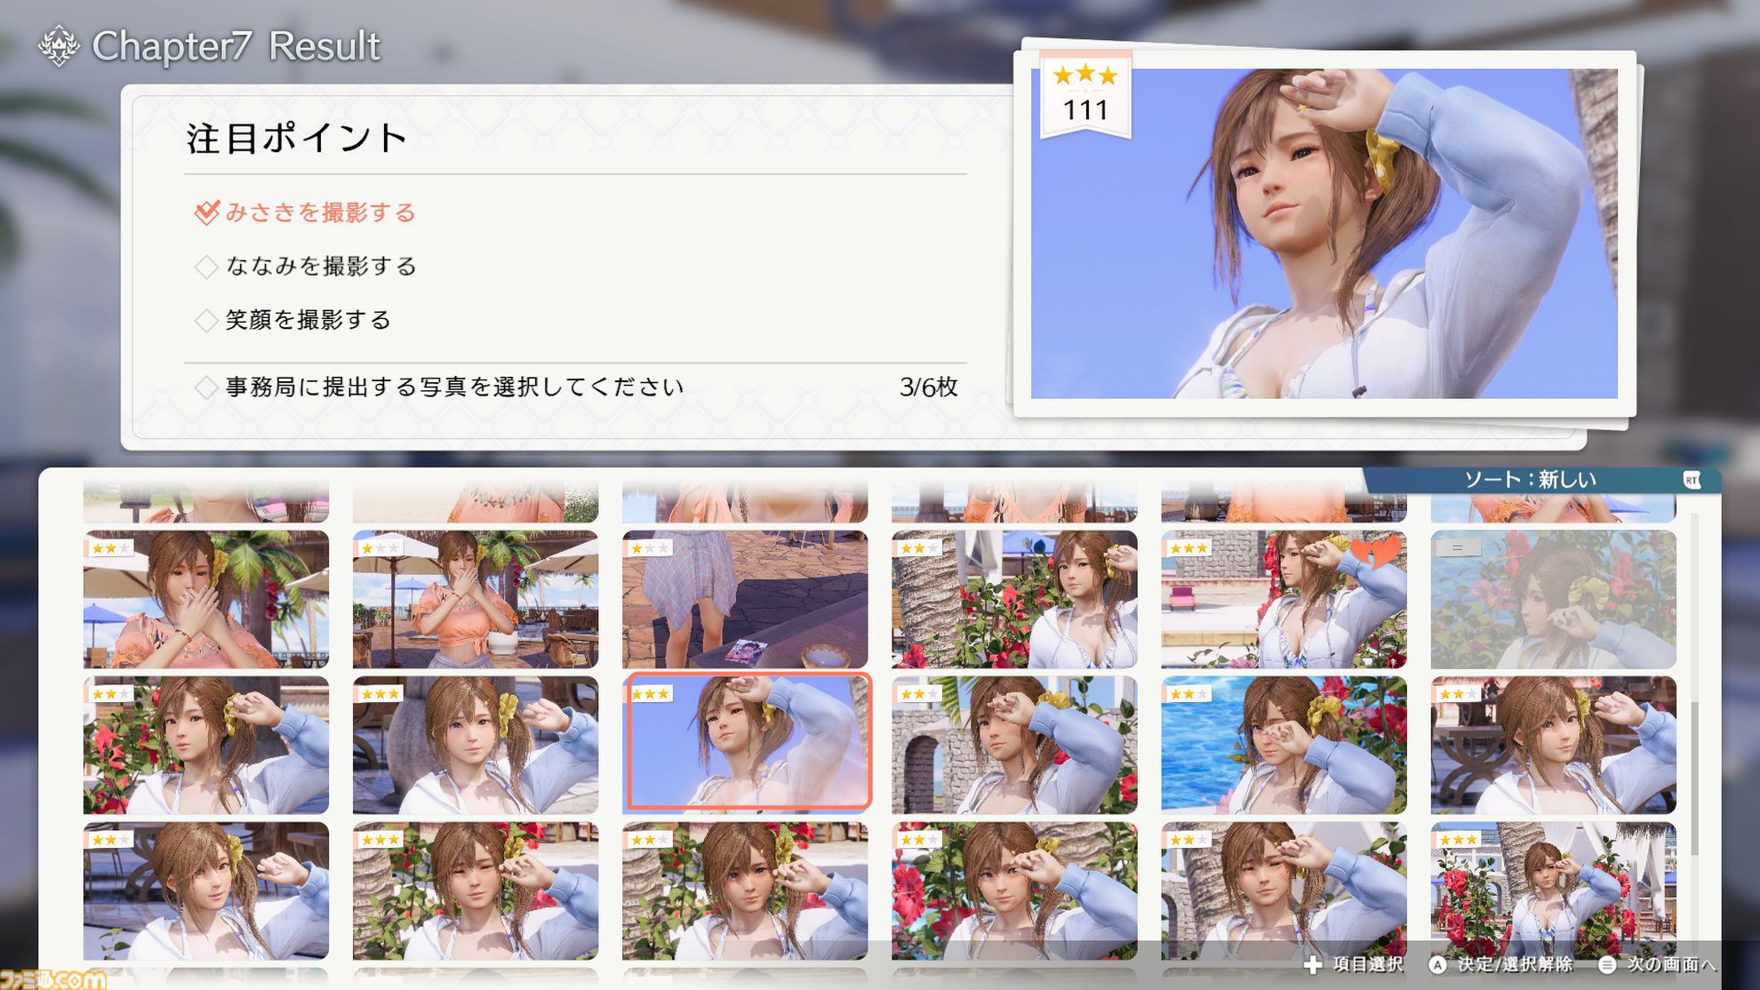Click the three-star badge on the orange-outlined thumbnail
Screen dimensions: 1760x990
[651, 694]
